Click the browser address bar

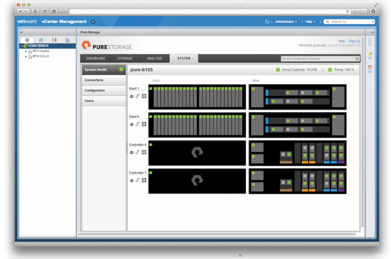(x=208, y=11)
